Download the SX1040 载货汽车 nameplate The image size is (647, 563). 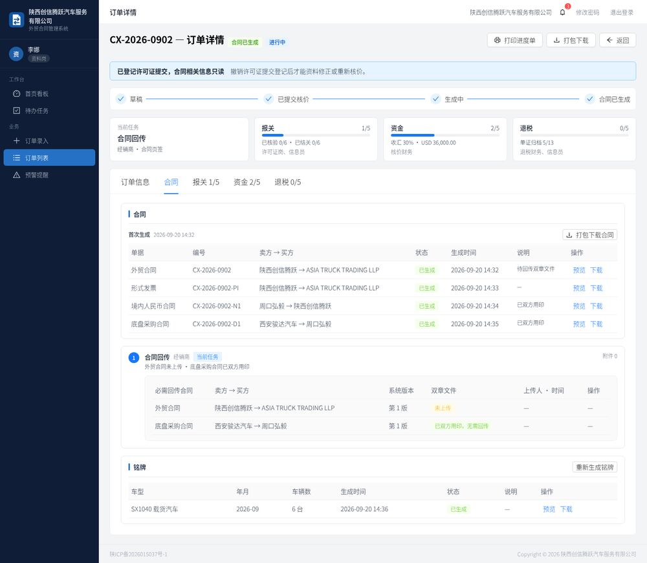566,509
